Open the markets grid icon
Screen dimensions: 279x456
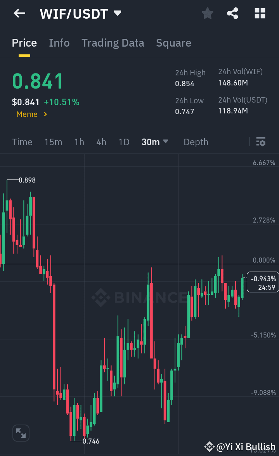(x=259, y=13)
